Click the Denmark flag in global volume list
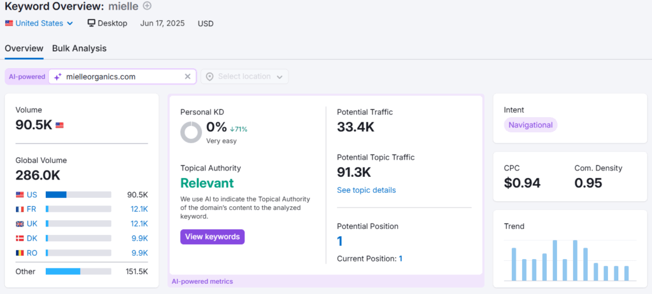The width and height of the screenshot is (652, 294). point(20,238)
